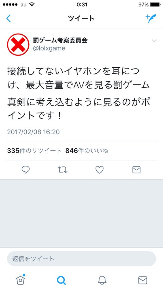Open the 罰ゲーム考案委員会 profile name
Viewport: 163px width, 291px height.
tap(60, 40)
